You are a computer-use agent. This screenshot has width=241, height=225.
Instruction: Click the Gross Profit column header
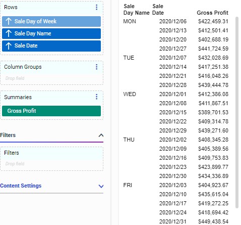coord(212,13)
